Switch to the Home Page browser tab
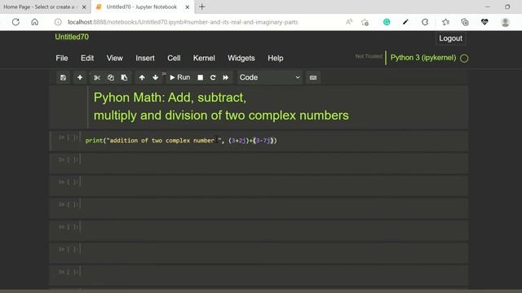Image resolution: width=522 pixels, height=293 pixels. pyautogui.click(x=39, y=7)
